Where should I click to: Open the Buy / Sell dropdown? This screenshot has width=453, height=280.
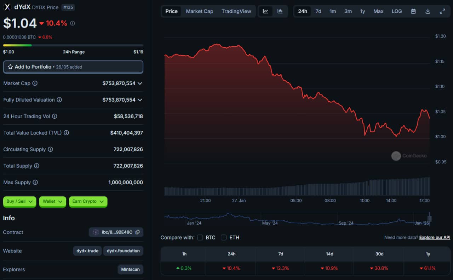pos(20,202)
